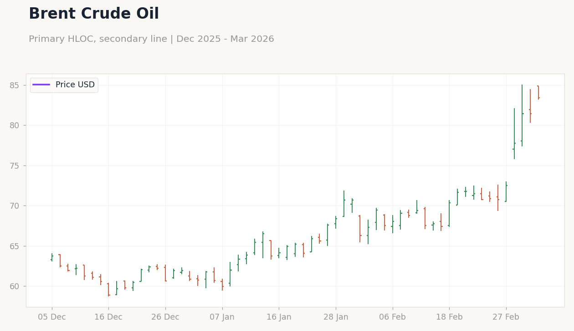
Task: Click the 05 Dec x-axis label
Action: [x=52, y=317]
